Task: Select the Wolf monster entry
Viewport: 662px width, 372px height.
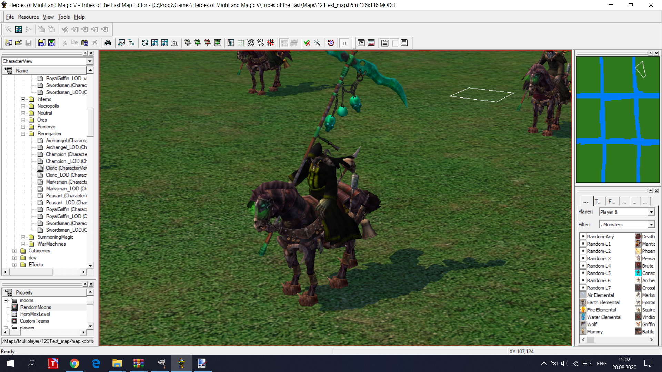Action: [592, 324]
